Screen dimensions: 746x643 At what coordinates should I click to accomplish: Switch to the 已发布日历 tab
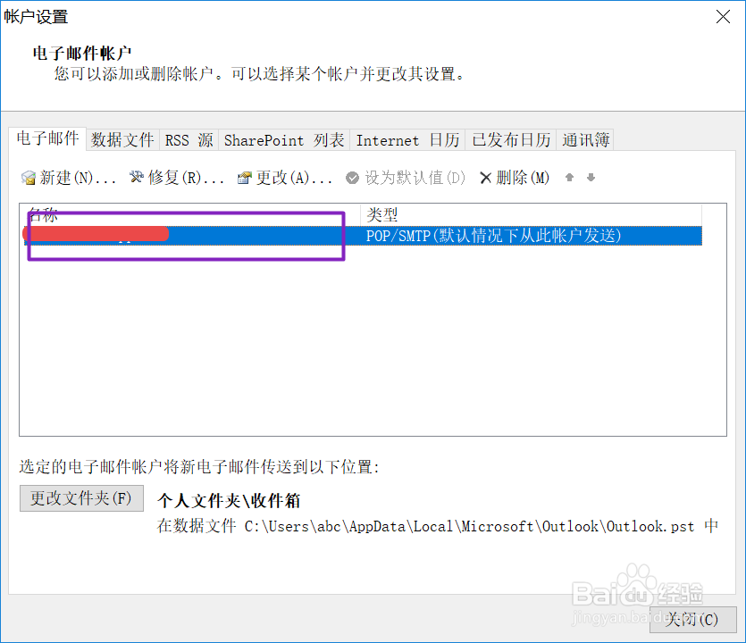point(511,140)
